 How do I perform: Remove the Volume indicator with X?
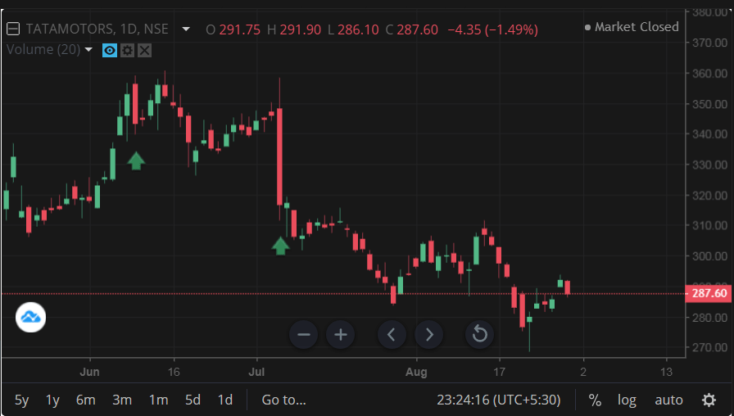[x=144, y=50]
